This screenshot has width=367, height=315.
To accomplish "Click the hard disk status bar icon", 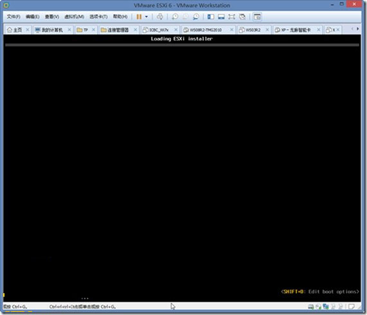I will [x=310, y=307].
